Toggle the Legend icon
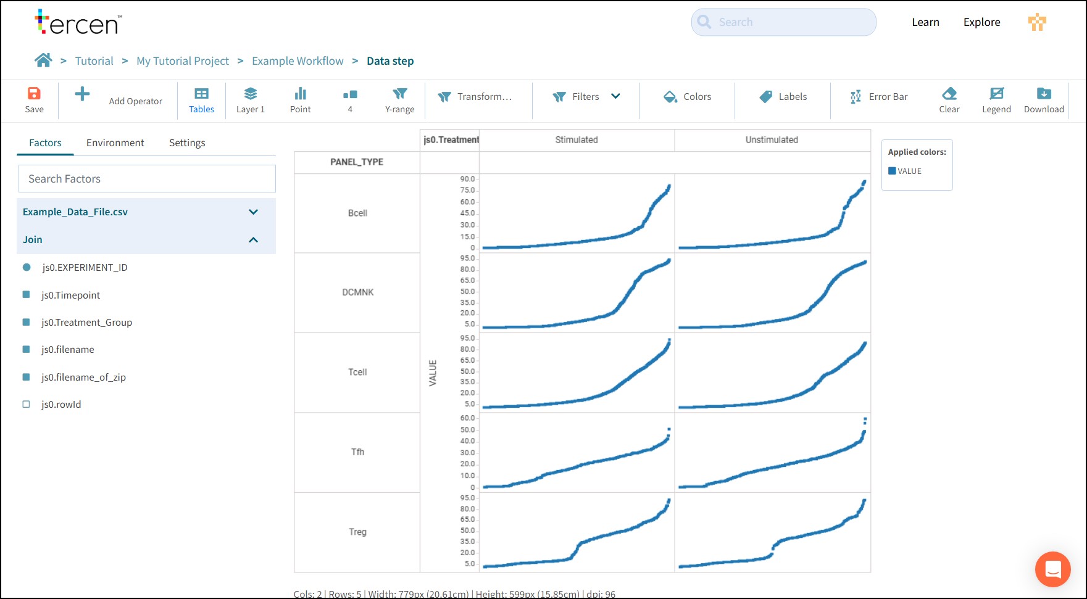This screenshot has width=1087, height=599. click(x=996, y=94)
